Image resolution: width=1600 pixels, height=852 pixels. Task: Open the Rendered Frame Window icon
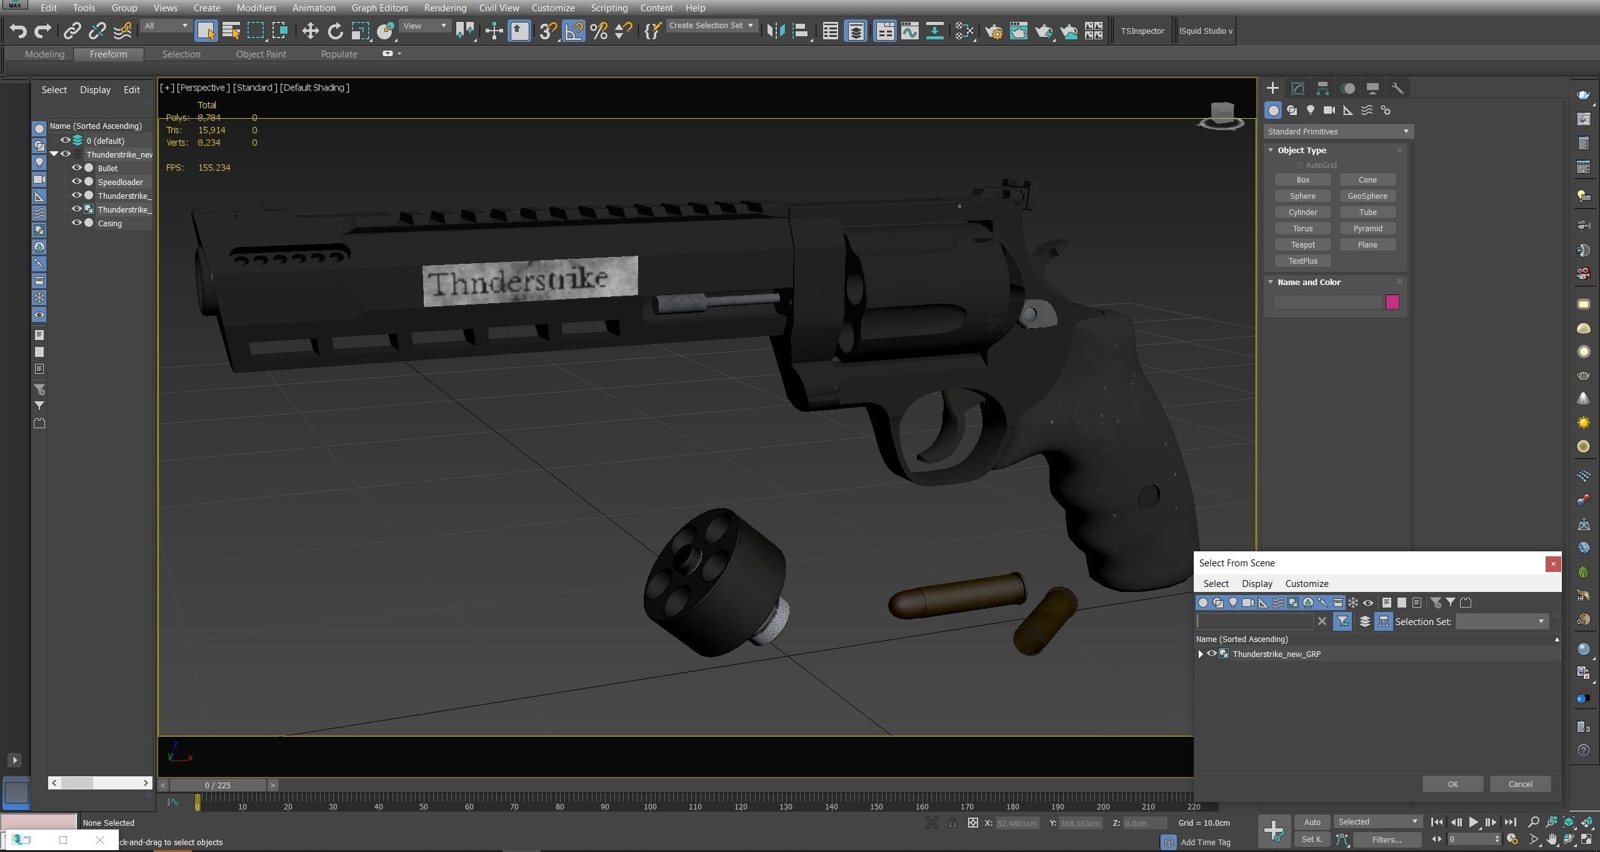pos(1018,31)
